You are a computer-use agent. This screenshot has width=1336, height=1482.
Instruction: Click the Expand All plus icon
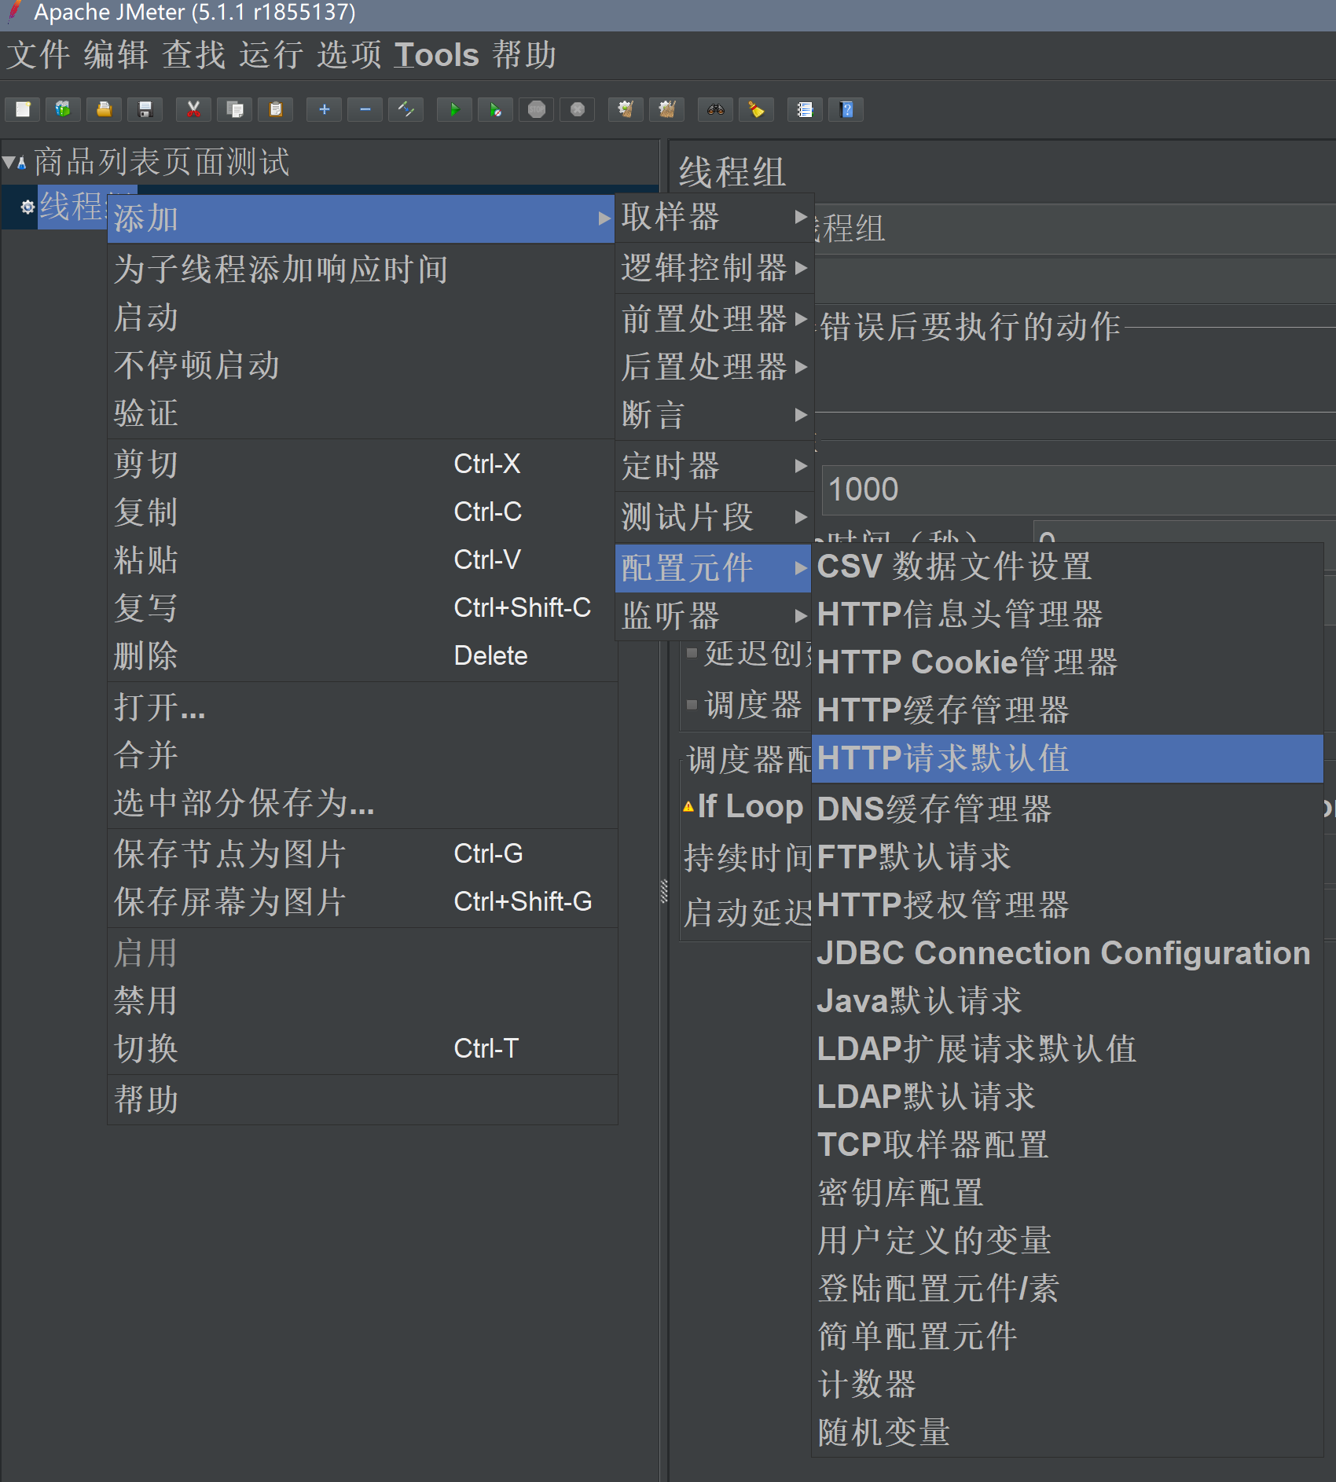coord(324,109)
